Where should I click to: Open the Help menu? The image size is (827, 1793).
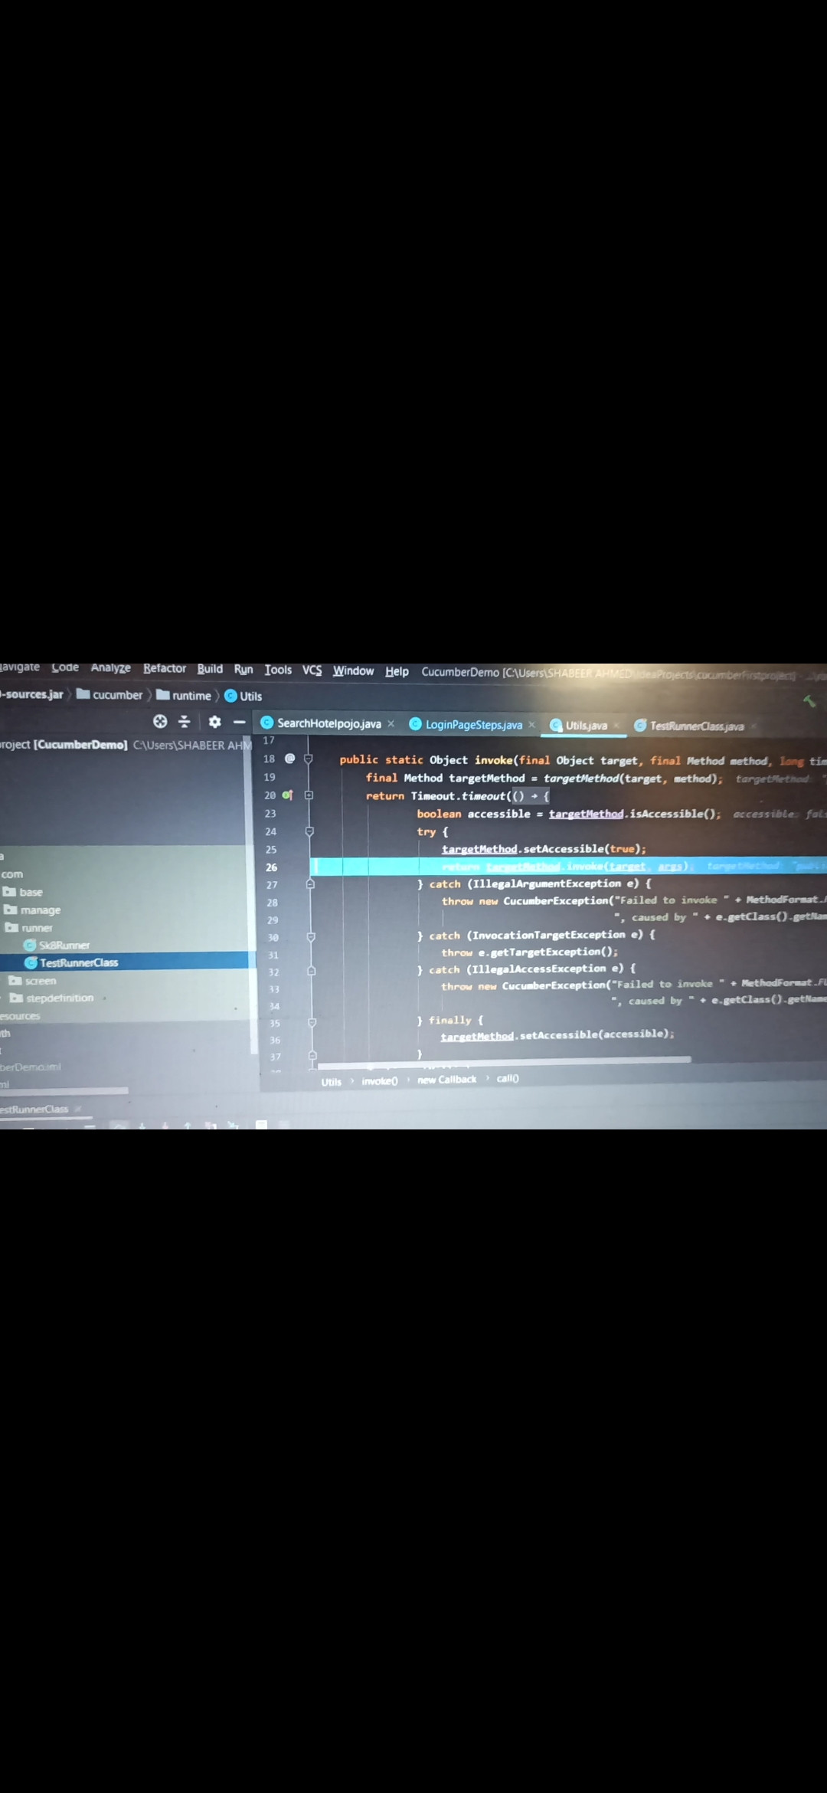tap(397, 671)
